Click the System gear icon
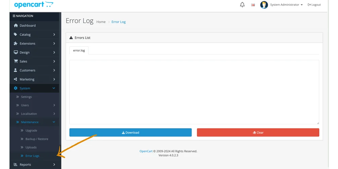The width and height of the screenshot is (338, 169). pos(16,88)
